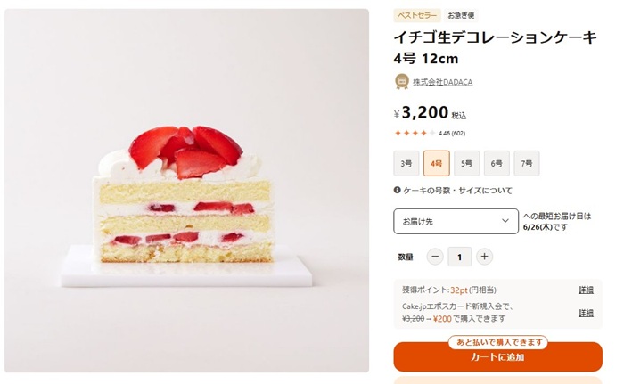This screenshot has height=384, width=624.
Task: Increase quantity with the plus button
Action: 484,257
